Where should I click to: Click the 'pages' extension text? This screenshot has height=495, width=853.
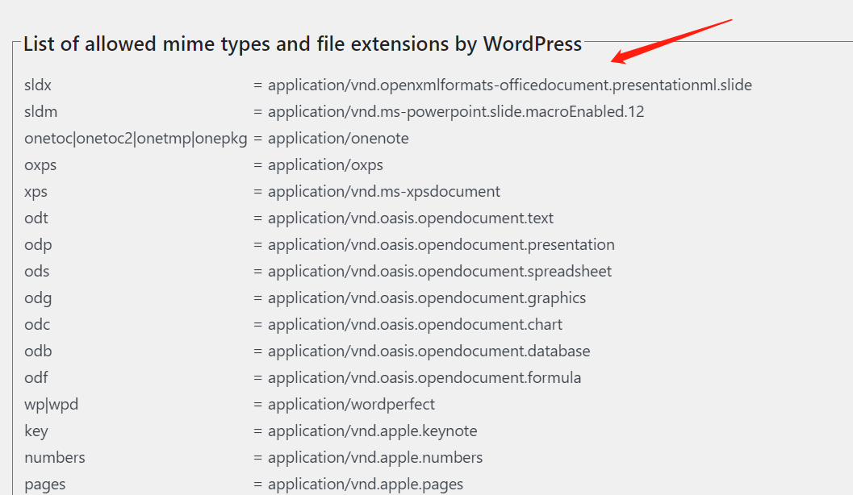[x=44, y=485]
